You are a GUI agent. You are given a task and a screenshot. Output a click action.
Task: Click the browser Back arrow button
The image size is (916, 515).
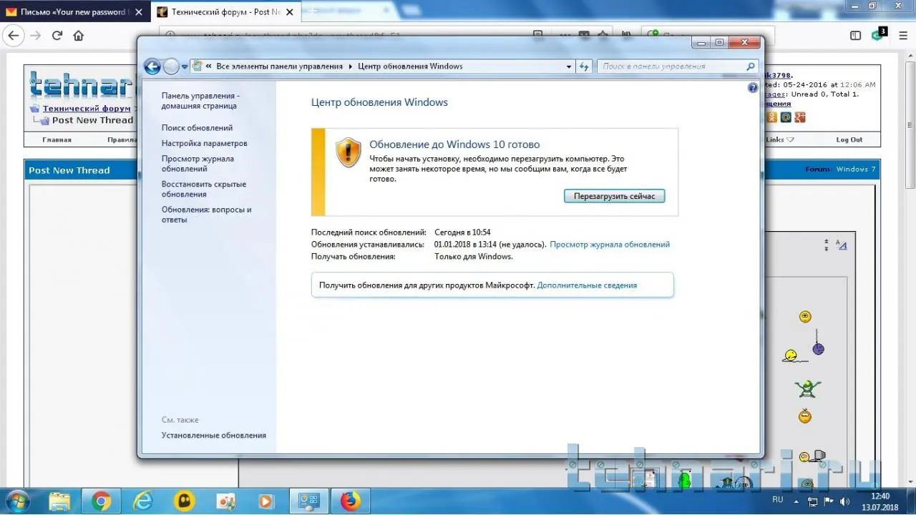(14, 36)
